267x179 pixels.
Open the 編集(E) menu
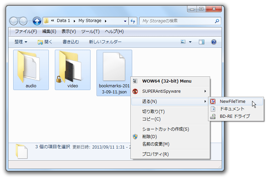pyautogui.click(x=49, y=31)
